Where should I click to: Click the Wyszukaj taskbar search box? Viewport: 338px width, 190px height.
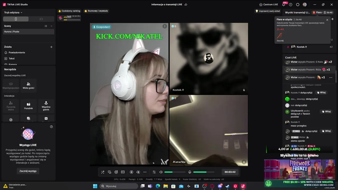pos(119,186)
